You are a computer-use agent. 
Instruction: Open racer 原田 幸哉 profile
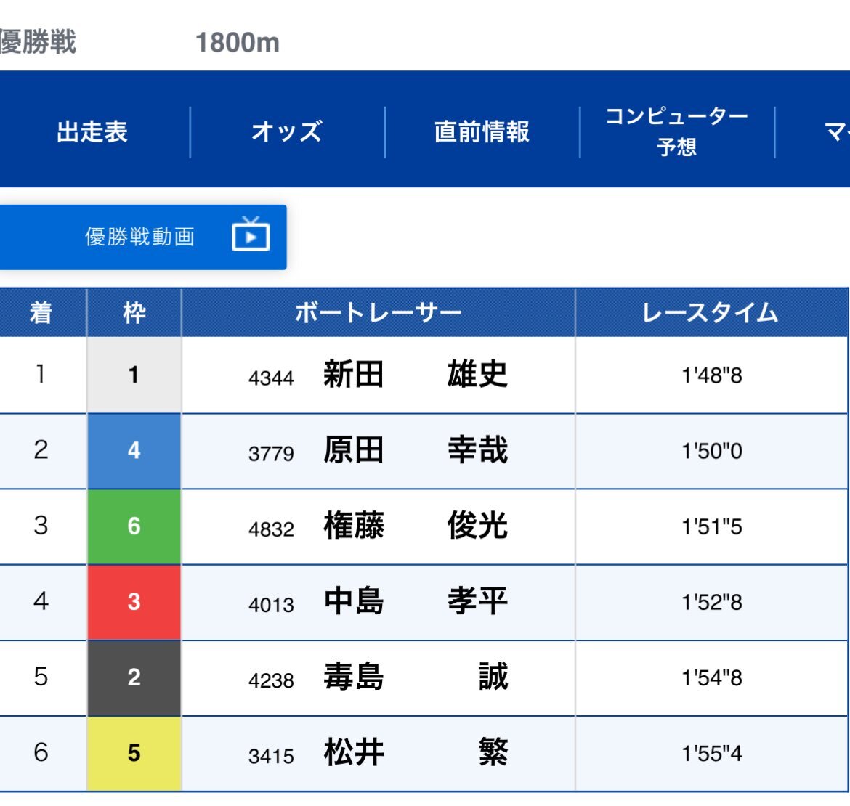(416, 450)
